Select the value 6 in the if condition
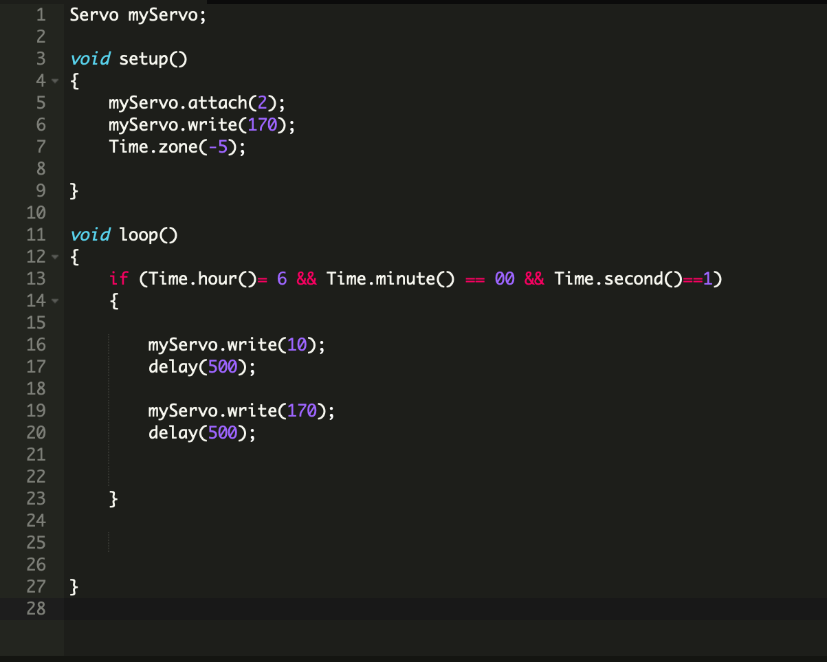 (282, 278)
